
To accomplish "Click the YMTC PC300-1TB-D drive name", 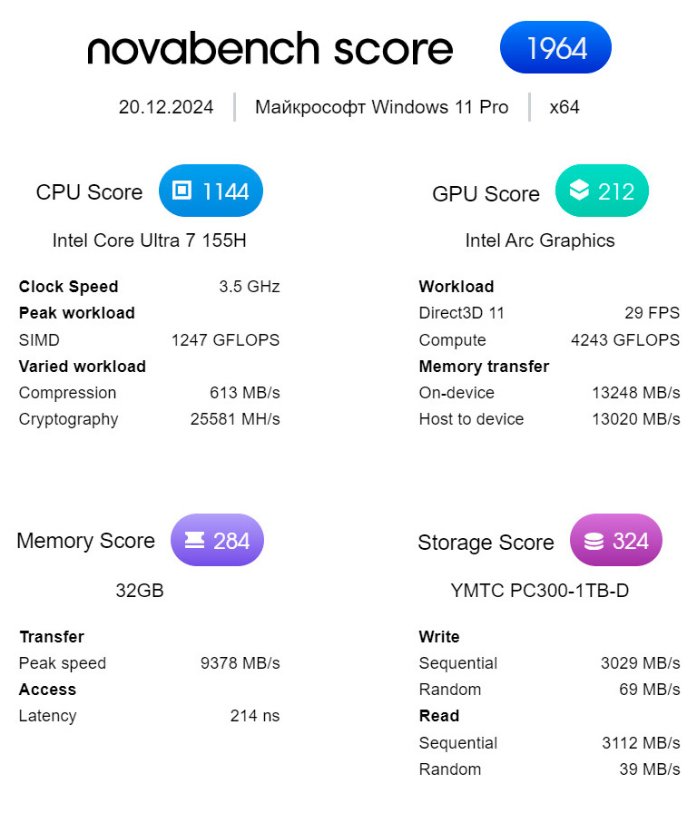I will coord(540,591).
